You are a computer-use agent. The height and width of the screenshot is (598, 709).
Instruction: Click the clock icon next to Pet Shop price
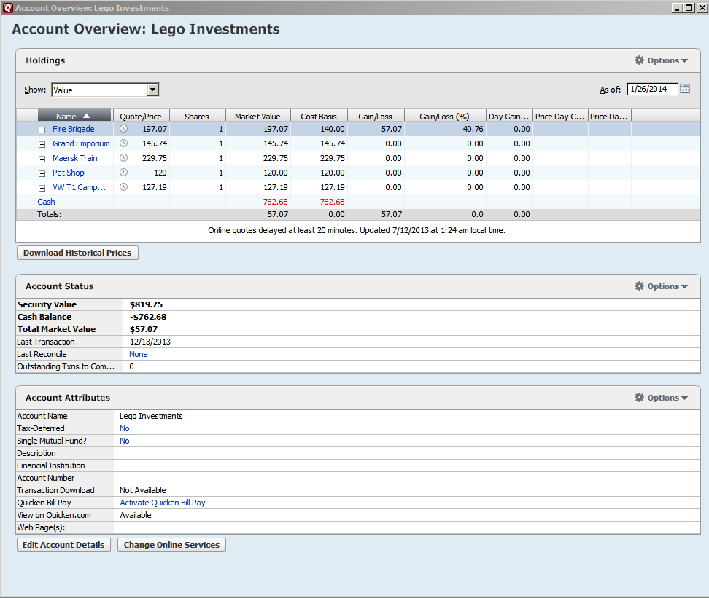(123, 172)
